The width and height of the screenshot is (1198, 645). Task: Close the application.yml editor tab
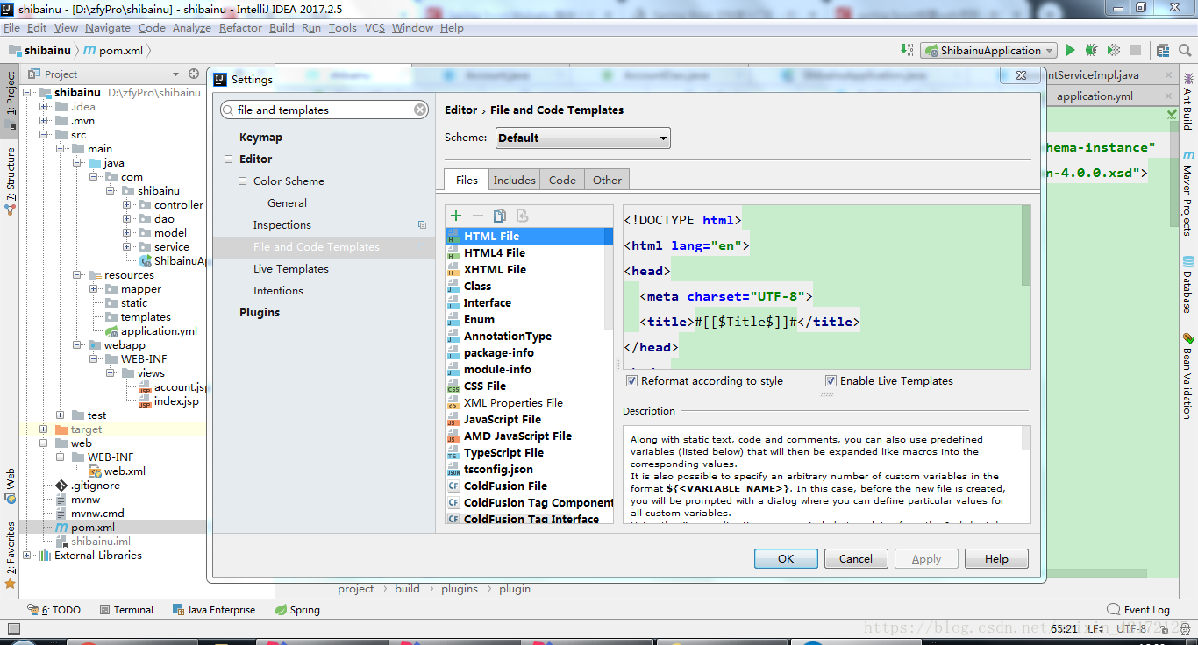pyautogui.click(x=1168, y=96)
